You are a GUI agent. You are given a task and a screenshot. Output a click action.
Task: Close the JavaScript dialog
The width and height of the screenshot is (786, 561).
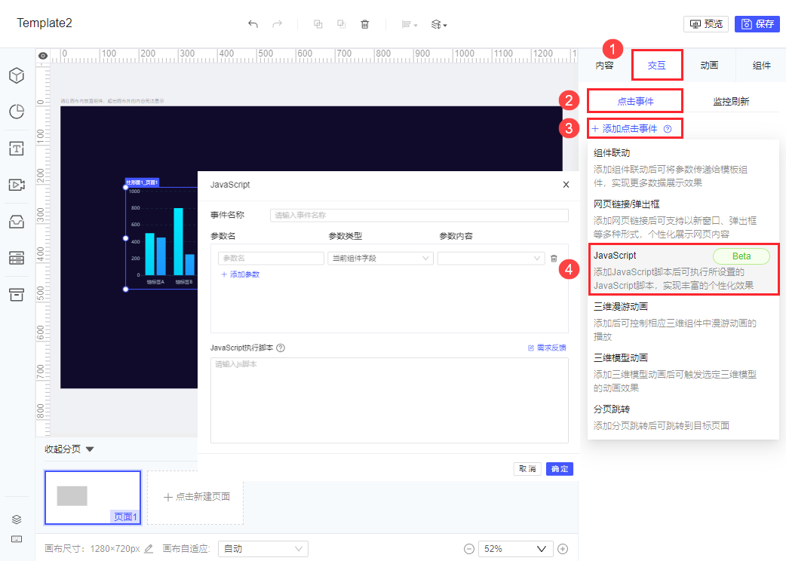coord(566,185)
